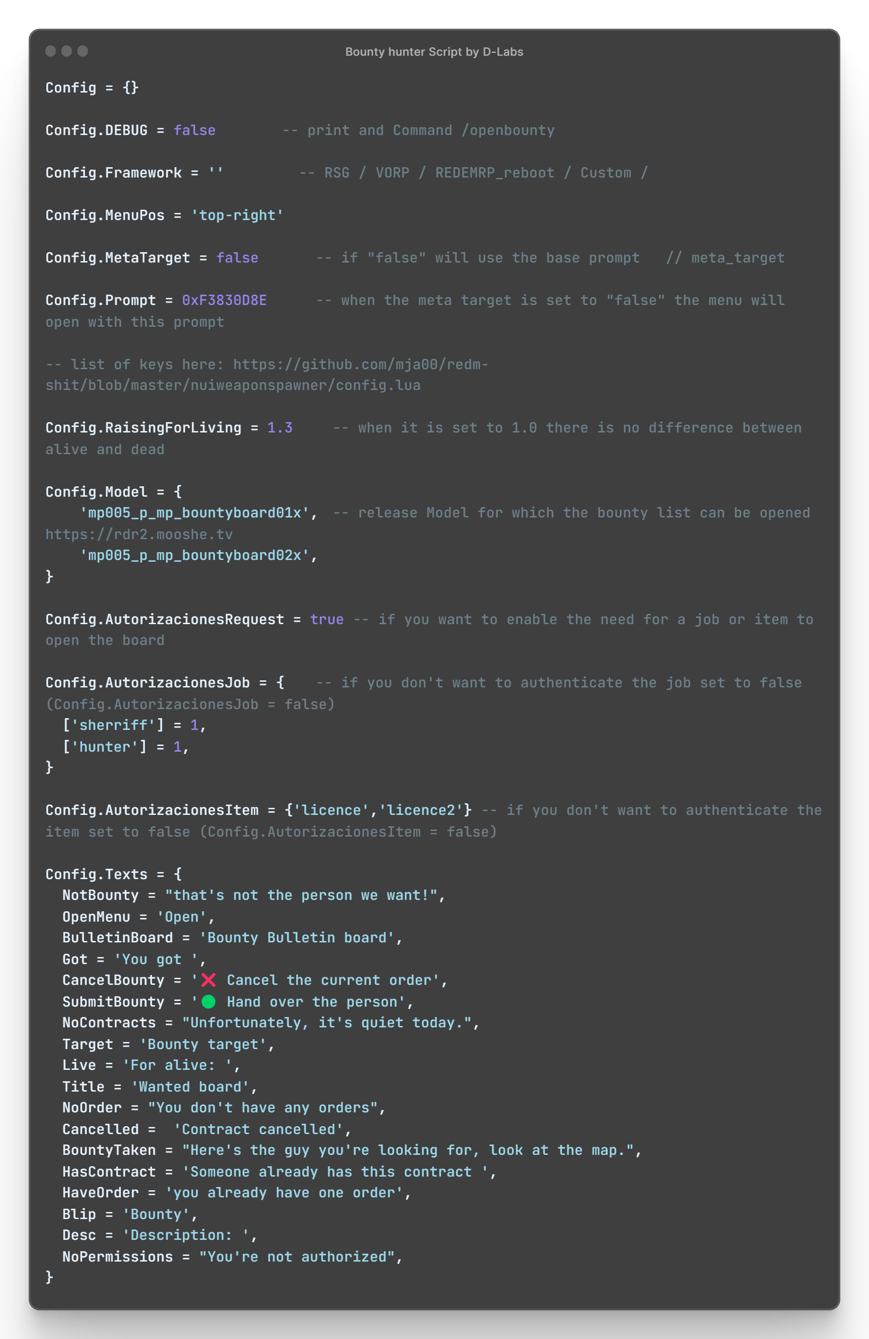Click the 1.3 RaisingForLiving value
Image resolution: width=869 pixels, height=1339 pixels.
(280, 428)
